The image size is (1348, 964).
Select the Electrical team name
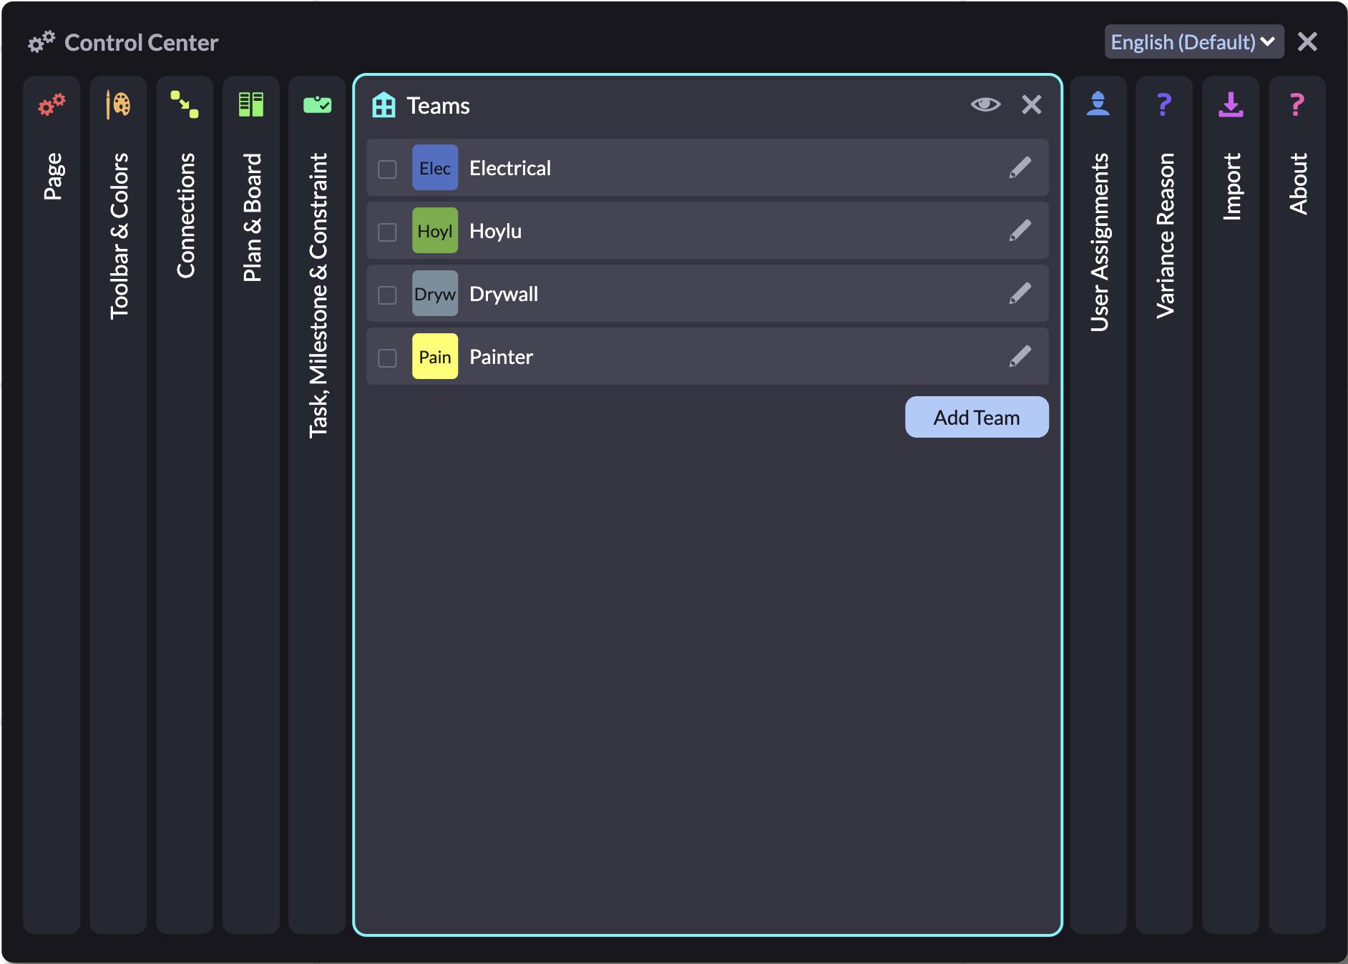510,168
